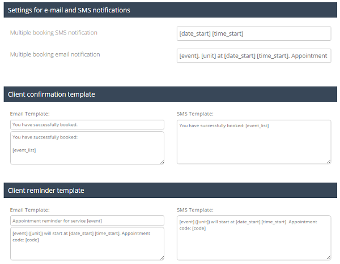The image size is (340, 264).
Task: Click resize handle of reminder SMS textarea
Action: coord(329,258)
